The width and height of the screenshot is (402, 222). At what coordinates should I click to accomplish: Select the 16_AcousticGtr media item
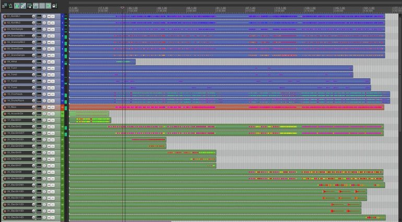[89, 114]
